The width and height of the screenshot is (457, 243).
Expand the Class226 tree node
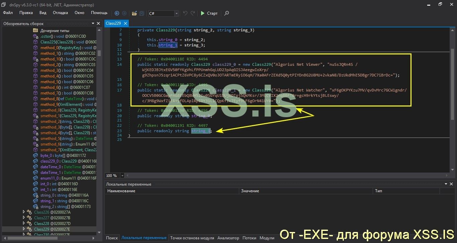(24, 212)
